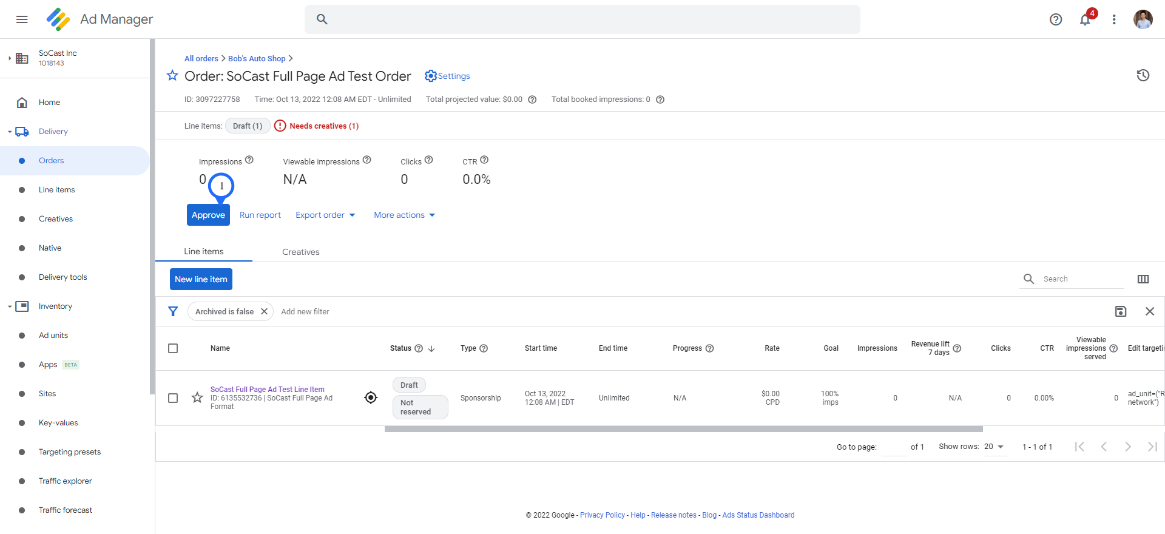
Task: Click Needs creatives (1) warning
Action: [317, 126]
